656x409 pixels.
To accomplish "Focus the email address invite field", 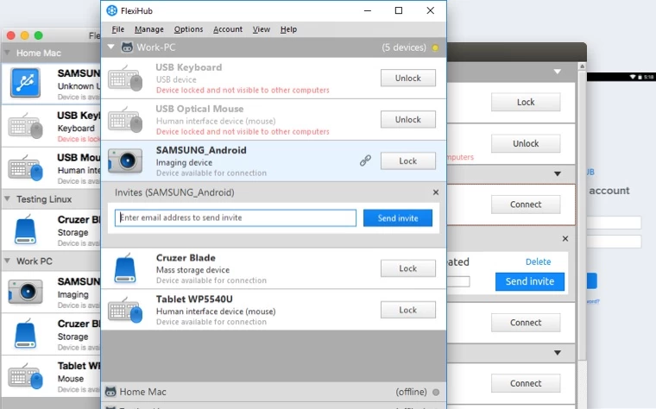I will coord(236,218).
